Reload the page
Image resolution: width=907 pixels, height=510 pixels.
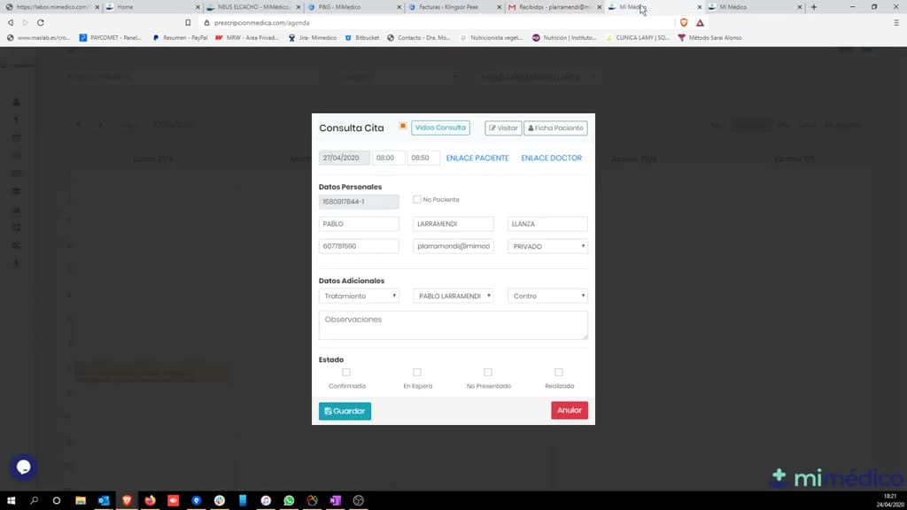click(x=41, y=22)
